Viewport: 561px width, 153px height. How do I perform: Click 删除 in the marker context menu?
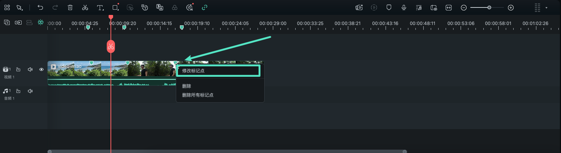[187, 86]
